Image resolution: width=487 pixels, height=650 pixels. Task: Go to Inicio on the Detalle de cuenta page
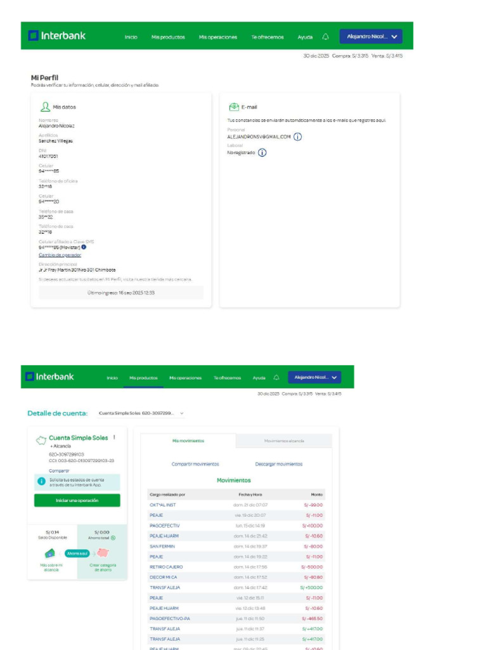[112, 378]
